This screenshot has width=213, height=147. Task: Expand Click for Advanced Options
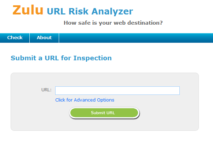85,100
